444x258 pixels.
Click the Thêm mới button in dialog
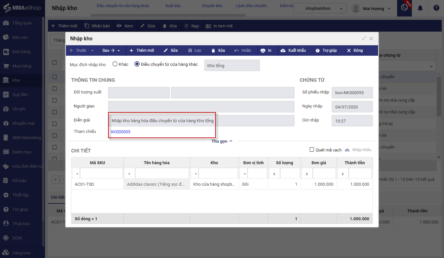pyautogui.click(x=142, y=50)
